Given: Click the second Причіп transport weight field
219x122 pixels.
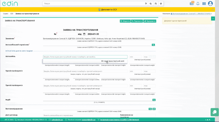Looking at the screenshot, I should click(x=142, y=91).
